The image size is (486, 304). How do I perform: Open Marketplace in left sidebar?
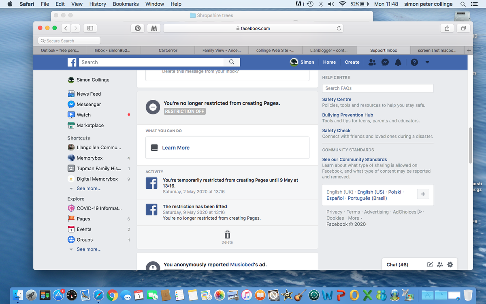(x=90, y=125)
